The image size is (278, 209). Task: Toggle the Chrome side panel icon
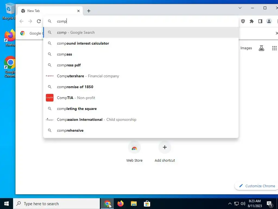point(260,21)
